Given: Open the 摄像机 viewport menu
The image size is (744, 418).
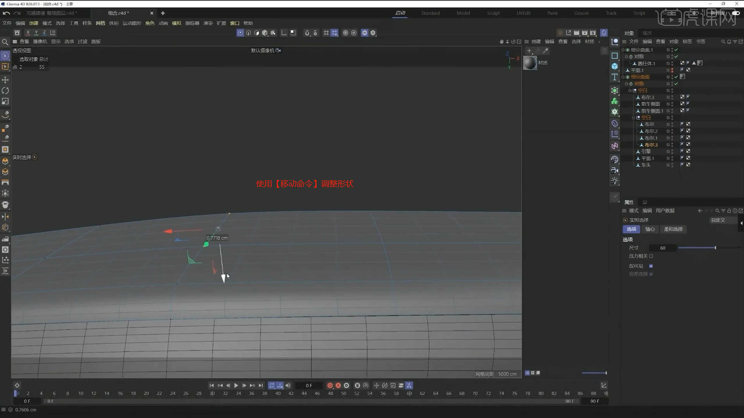Looking at the screenshot, I should coord(40,42).
